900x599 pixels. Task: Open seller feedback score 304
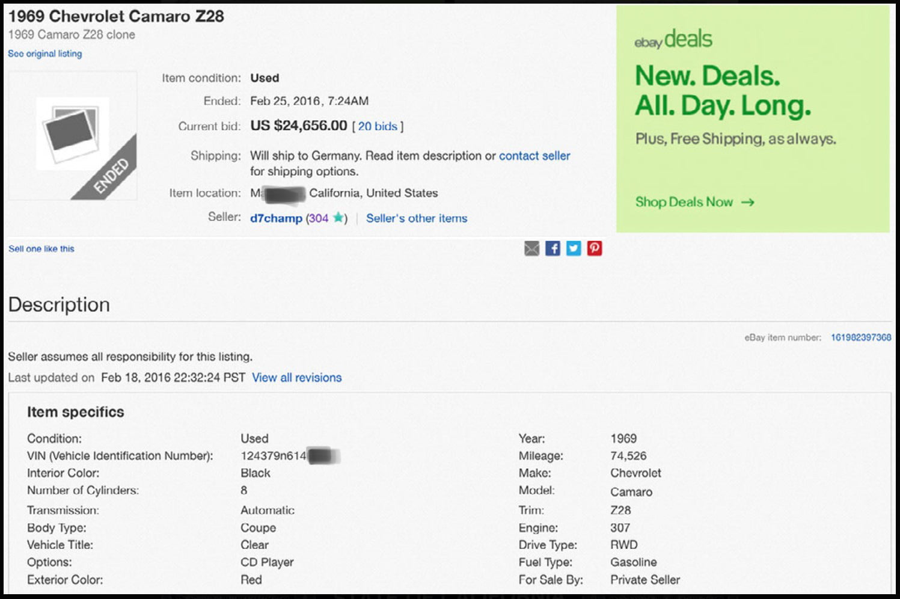319,218
